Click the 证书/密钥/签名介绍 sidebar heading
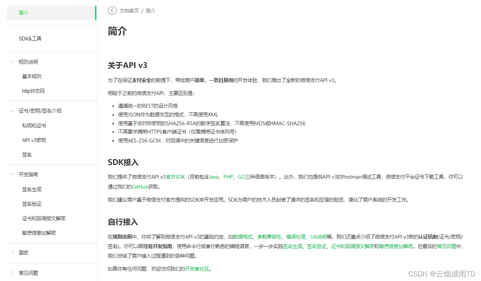 [x=40, y=111]
